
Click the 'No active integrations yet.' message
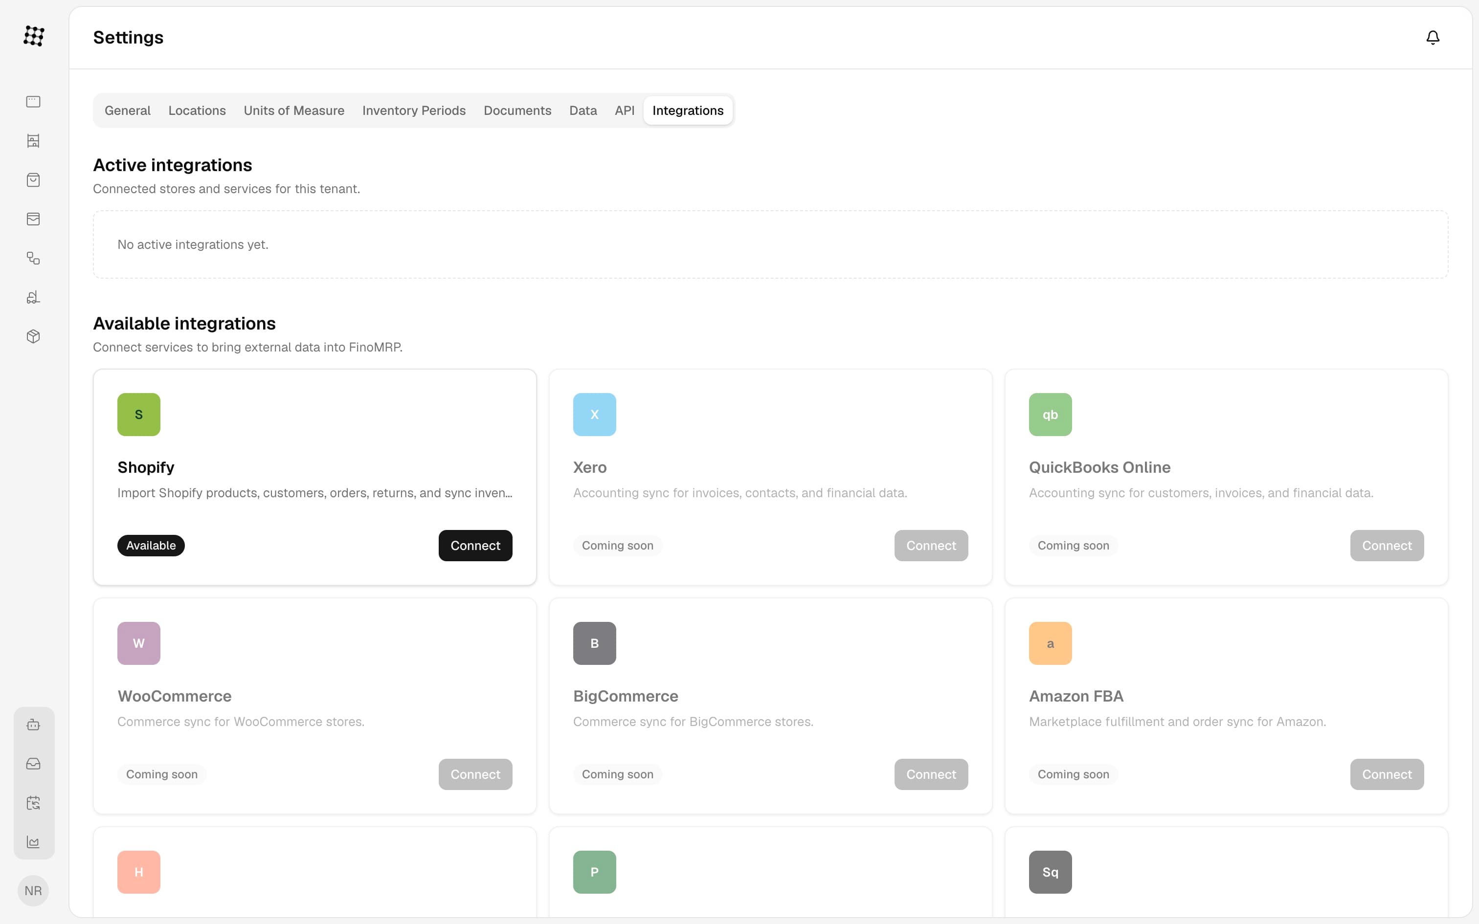pyautogui.click(x=193, y=244)
